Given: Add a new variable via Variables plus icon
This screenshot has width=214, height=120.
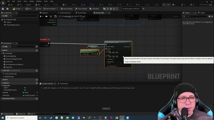Looking at the screenshot, I should 36,83.
